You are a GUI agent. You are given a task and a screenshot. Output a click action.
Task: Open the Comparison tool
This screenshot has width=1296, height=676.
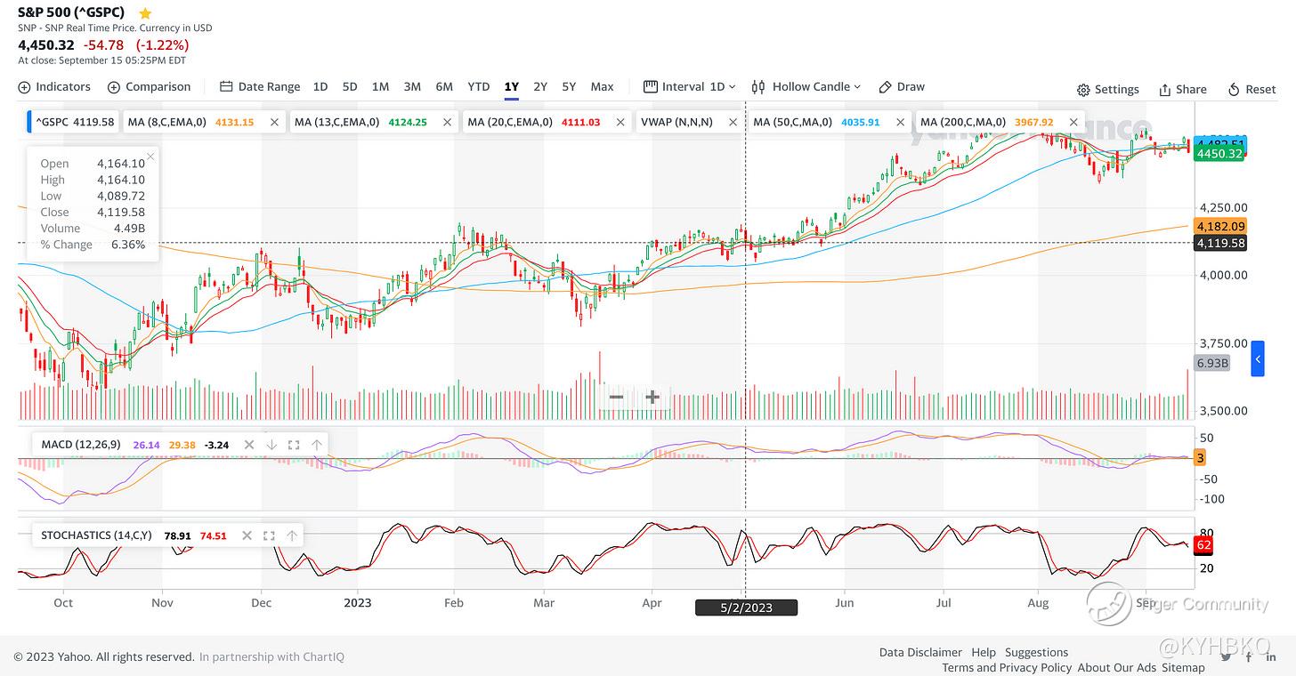tap(149, 87)
